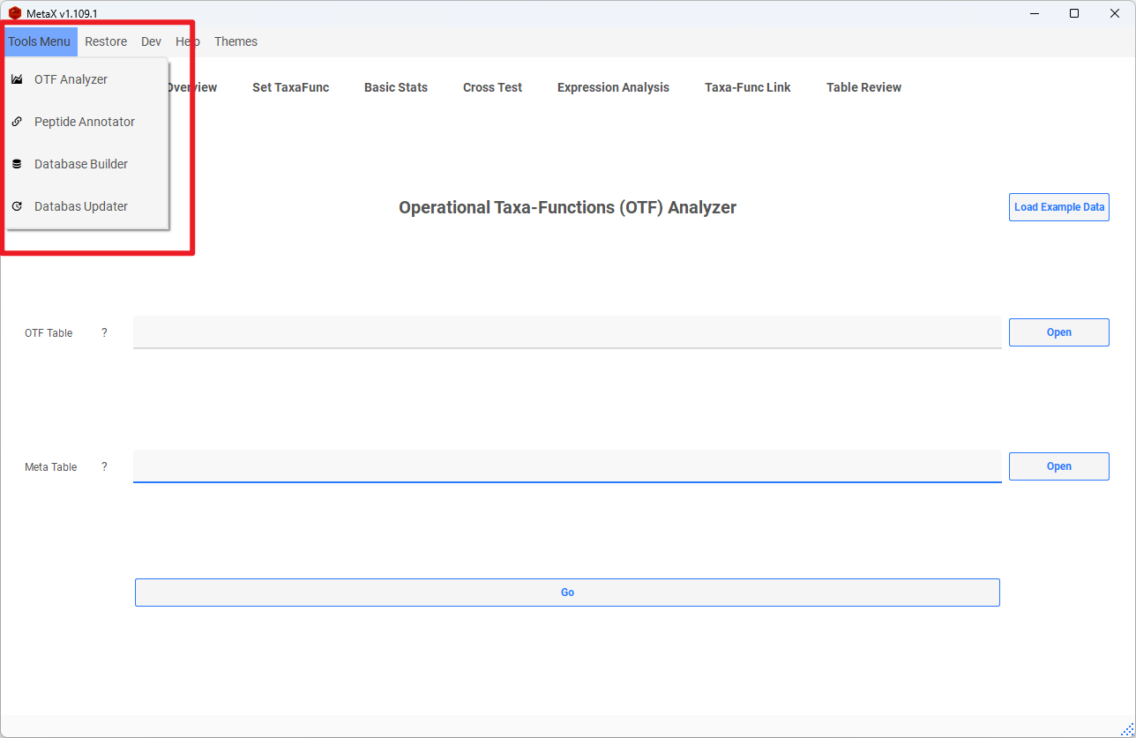Screen dimensions: 1136x738
Task: Click the Peptide Annotator link icon
Action: (x=17, y=122)
